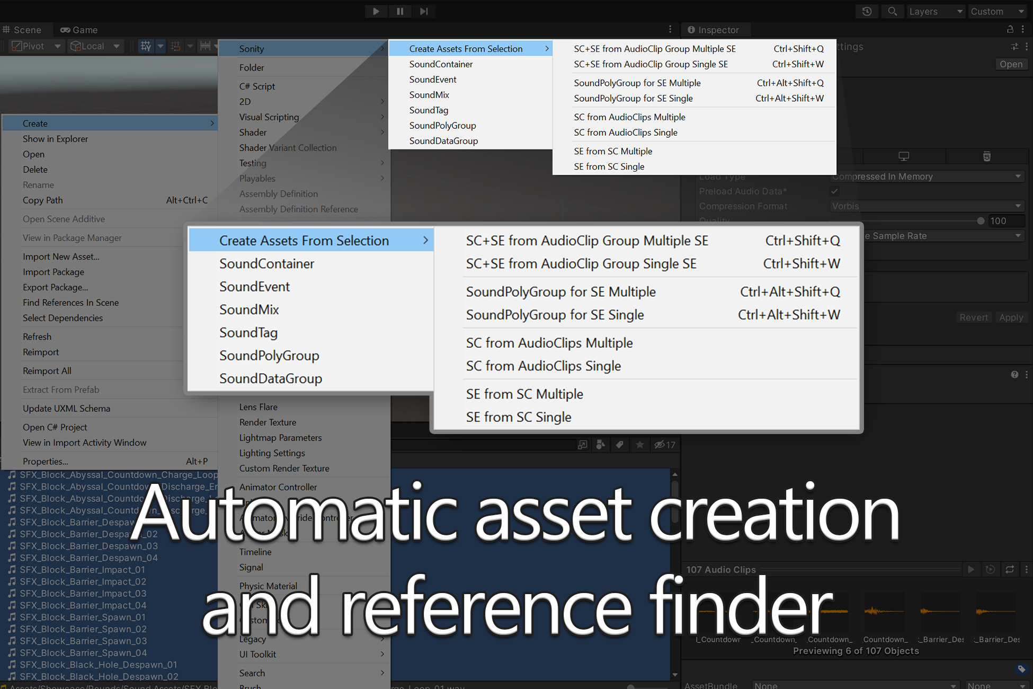Click the search by label tag icon
Screen dimensions: 1033x689
pos(619,445)
